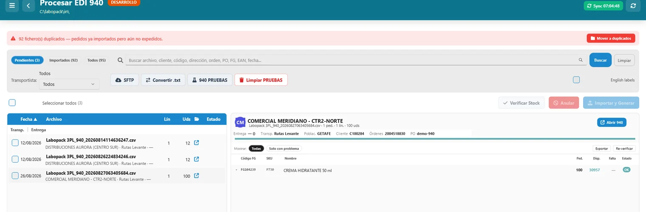Open external link for 20260827063405684.csv

coord(196,176)
